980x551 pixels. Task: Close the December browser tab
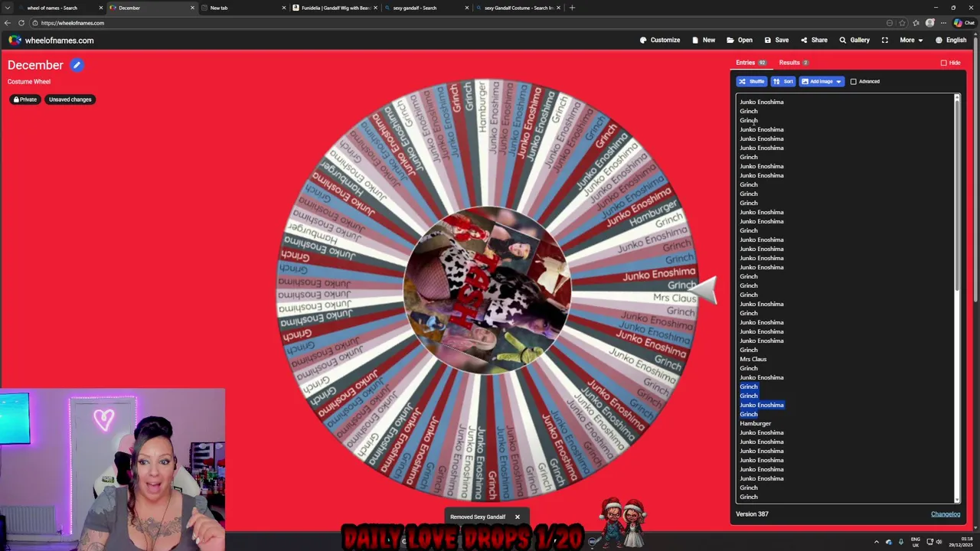[192, 8]
